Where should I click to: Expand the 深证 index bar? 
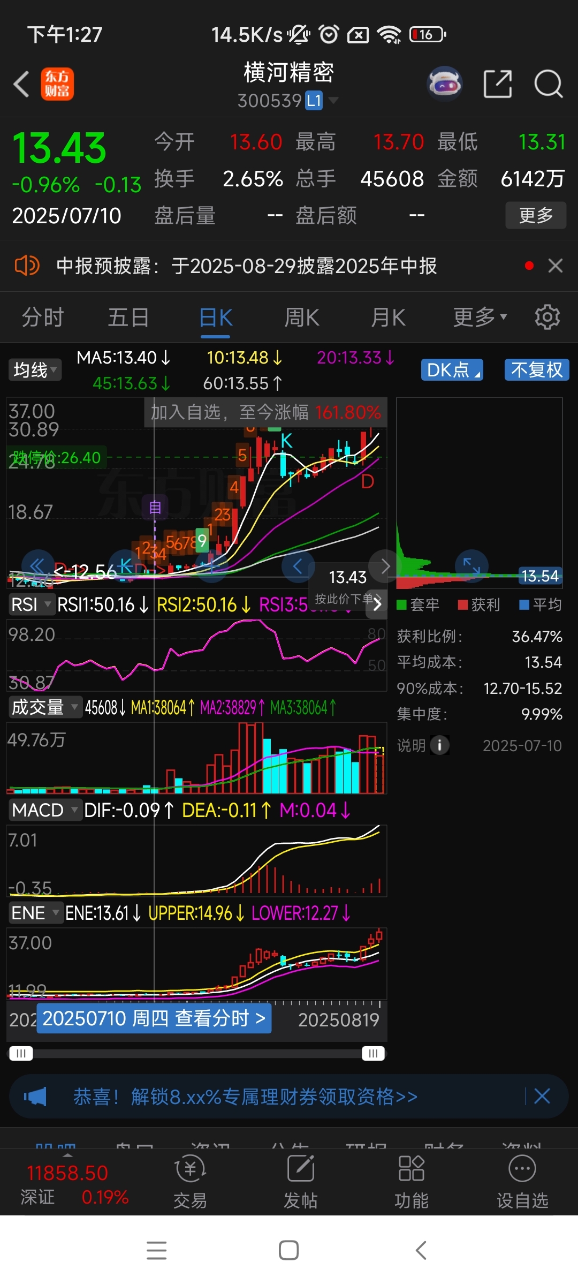pyautogui.click(x=75, y=1184)
